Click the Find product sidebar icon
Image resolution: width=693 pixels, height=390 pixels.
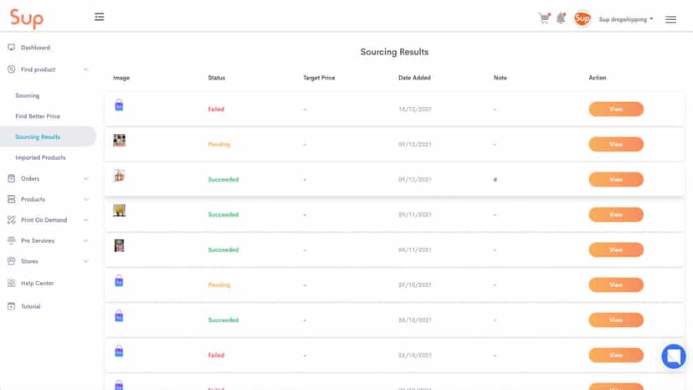click(x=12, y=69)
